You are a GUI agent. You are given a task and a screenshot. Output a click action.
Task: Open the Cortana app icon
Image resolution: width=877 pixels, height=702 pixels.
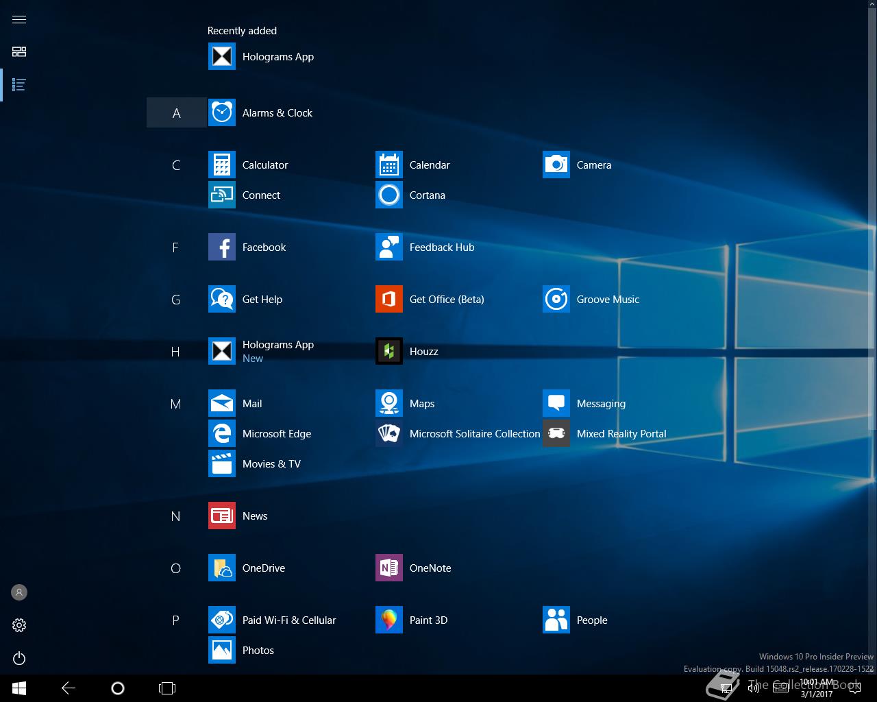point(389,195)
